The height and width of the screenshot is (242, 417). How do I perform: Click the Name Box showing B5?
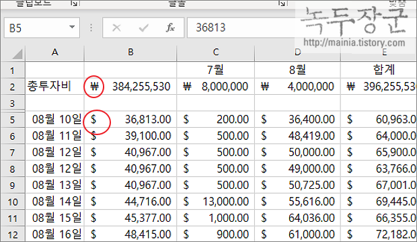click(x=42, y=28)
